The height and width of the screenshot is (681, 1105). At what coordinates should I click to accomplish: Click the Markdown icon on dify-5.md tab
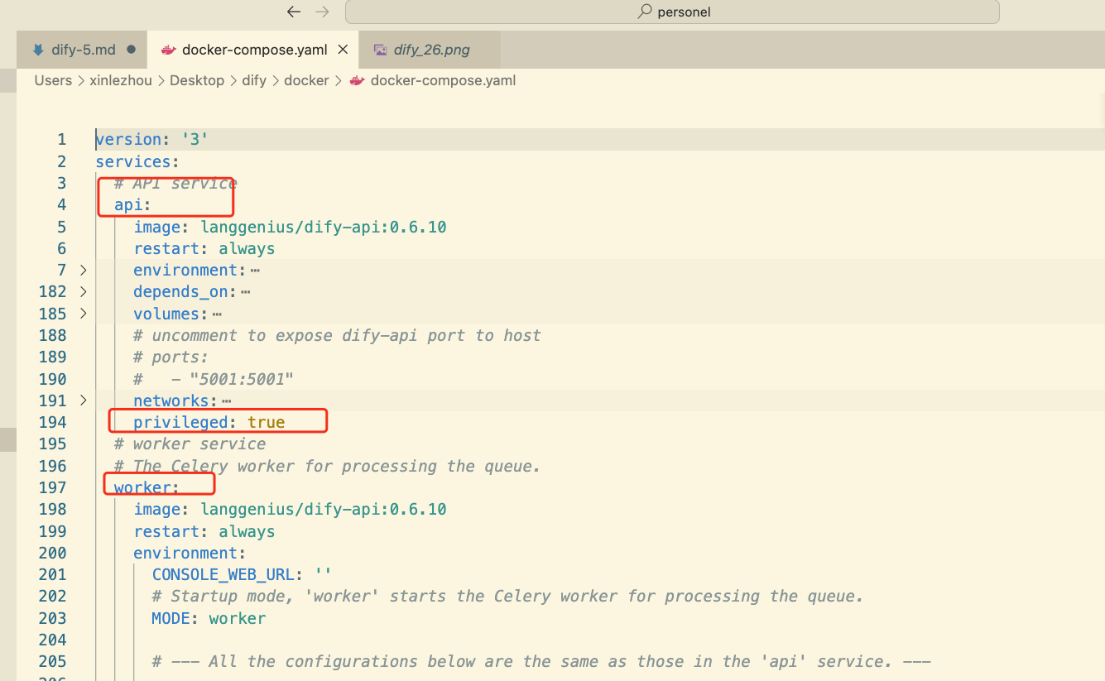point(38,50)
